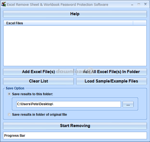This screenshot has width=150, height=142.
Task: Select Save results to this folder option
Action: click(x=9, y=94)
